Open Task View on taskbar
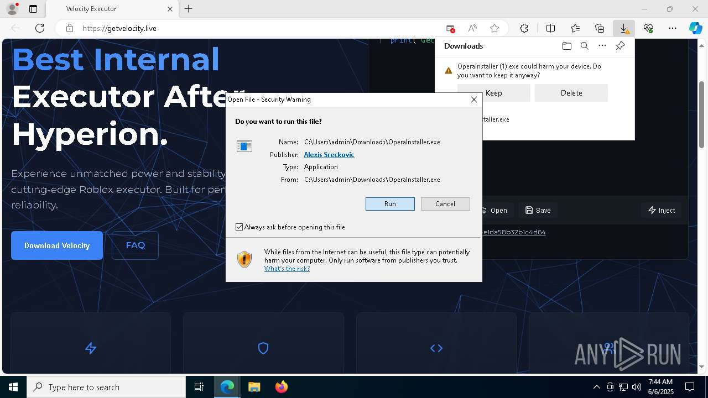This screenshot has width=708, height=398. 199,387
